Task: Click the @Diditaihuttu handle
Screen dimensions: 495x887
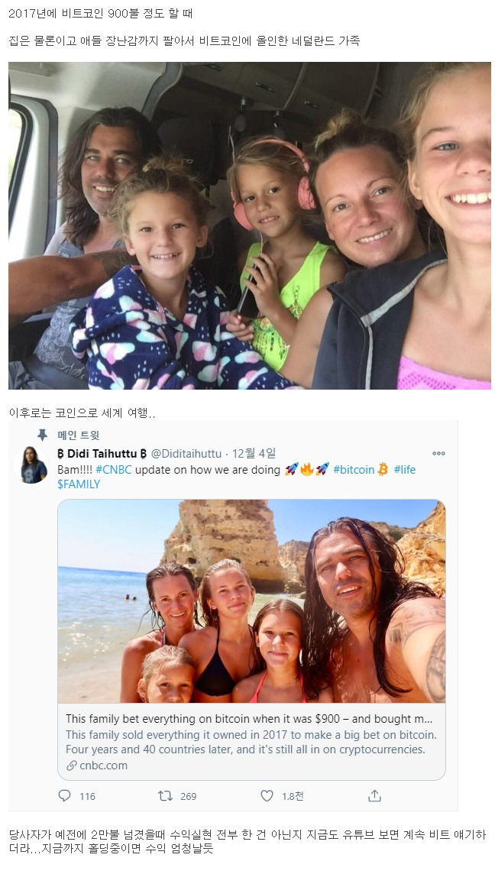Action: click(186, 454)
